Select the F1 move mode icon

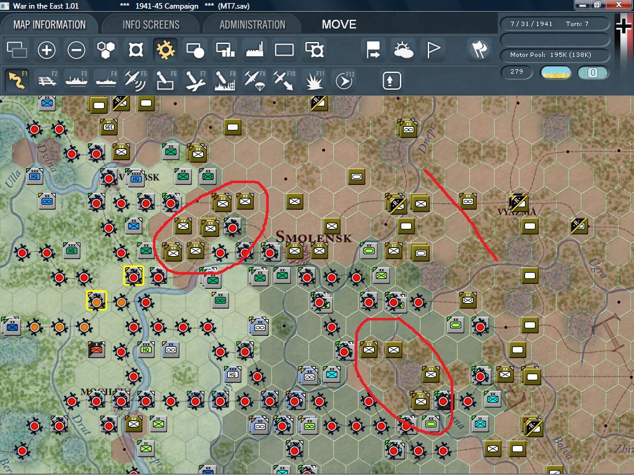[17, 80]
